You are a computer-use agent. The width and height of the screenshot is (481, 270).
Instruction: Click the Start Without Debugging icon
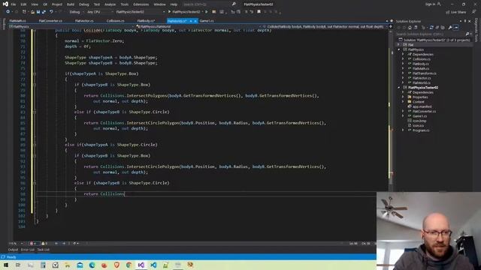point(207,12)
